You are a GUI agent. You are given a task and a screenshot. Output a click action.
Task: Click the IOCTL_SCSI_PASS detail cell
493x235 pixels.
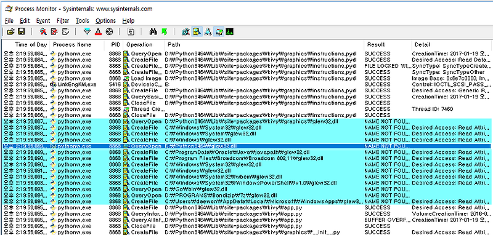coord(451,84)
